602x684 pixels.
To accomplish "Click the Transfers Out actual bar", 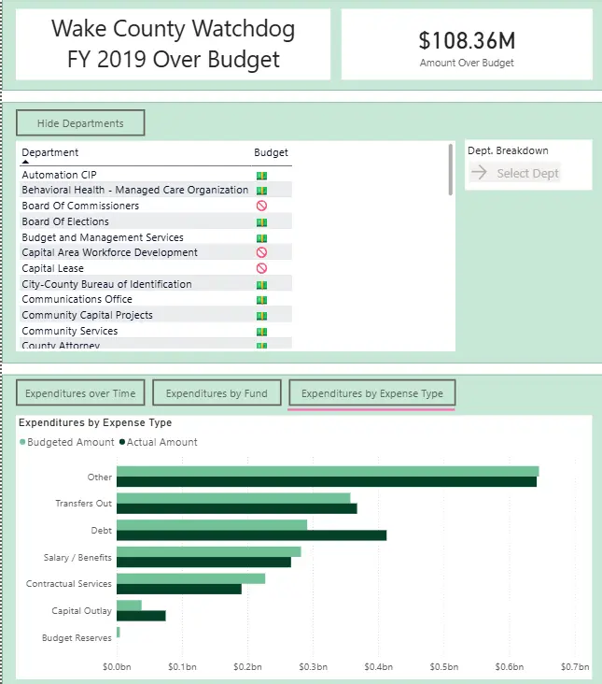I will pos(237,508).
